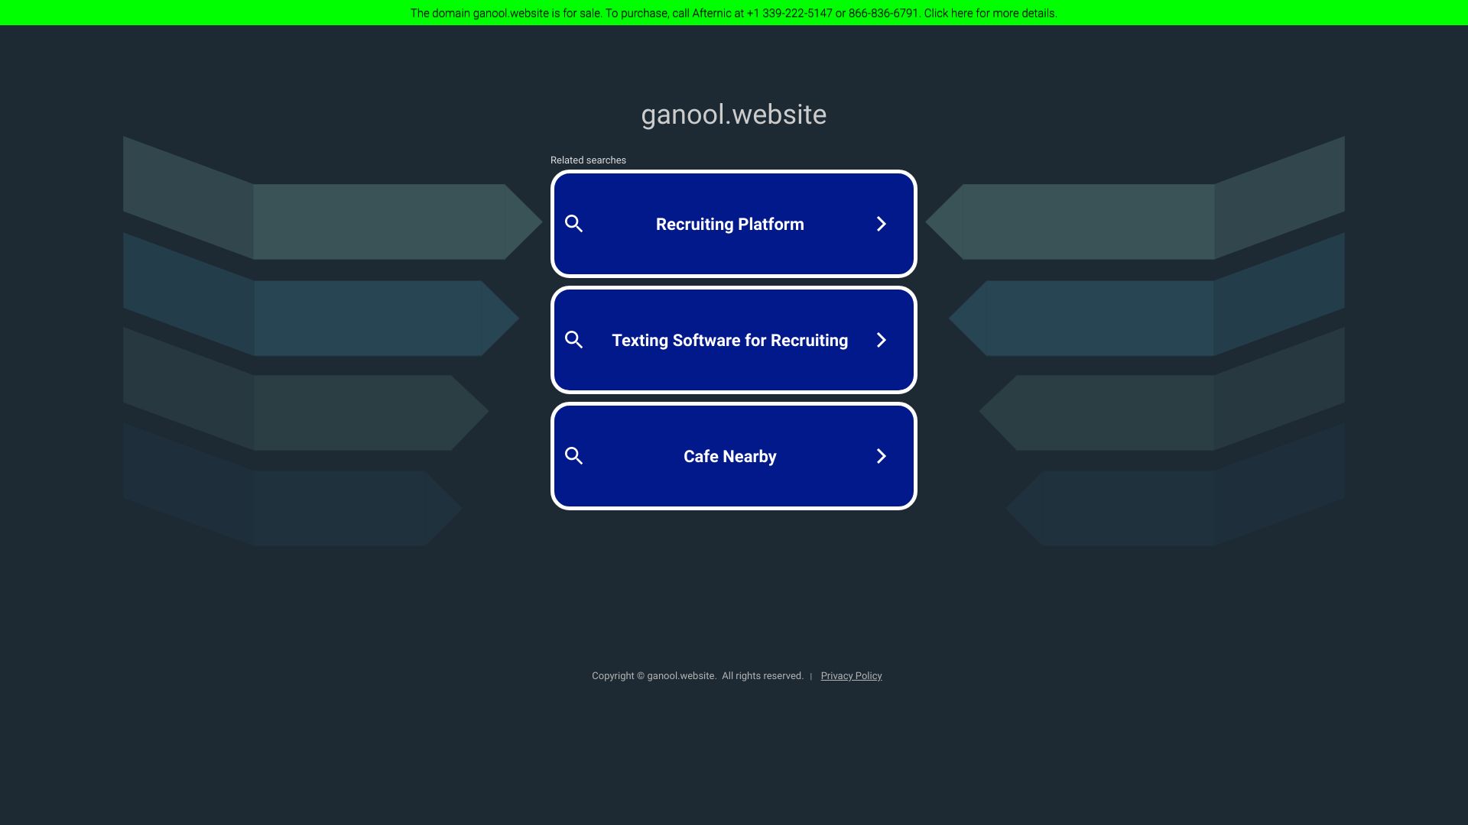Toggle the Recruiting Platform chevron arrow
The width and height of the screenshot is (1468, 825).
[882, 224]
